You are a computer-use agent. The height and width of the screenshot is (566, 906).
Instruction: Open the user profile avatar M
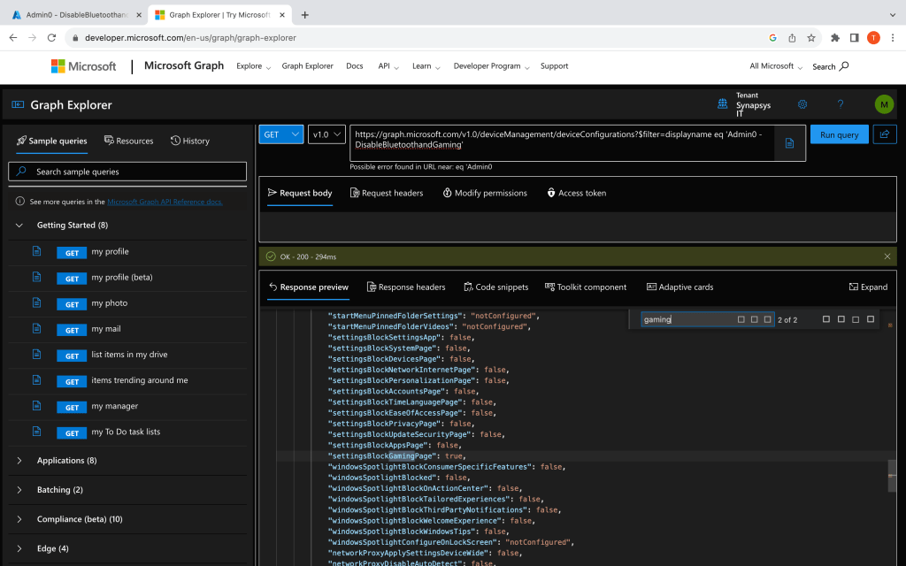coord(884,104)
